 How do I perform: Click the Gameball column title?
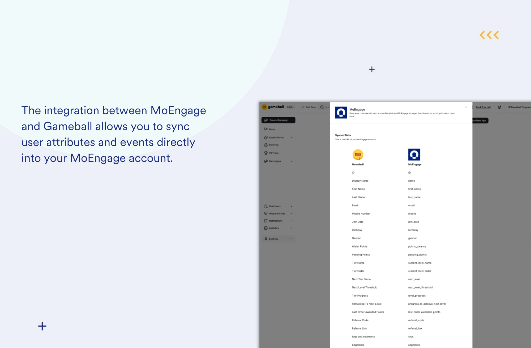tap(358, 164)
